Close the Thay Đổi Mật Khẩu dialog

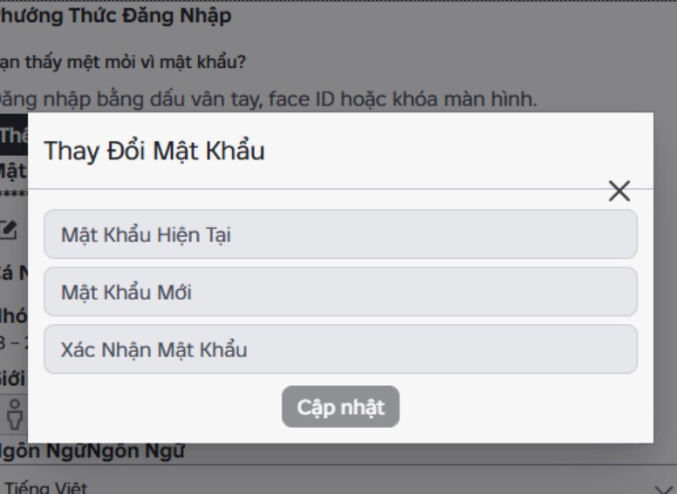coord(619,192)
